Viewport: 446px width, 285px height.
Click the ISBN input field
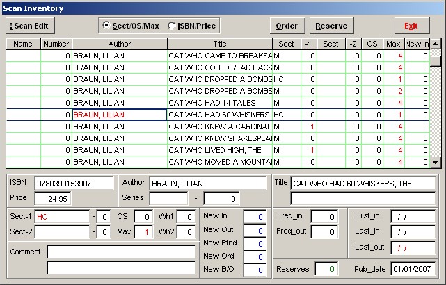pos(74,184)
